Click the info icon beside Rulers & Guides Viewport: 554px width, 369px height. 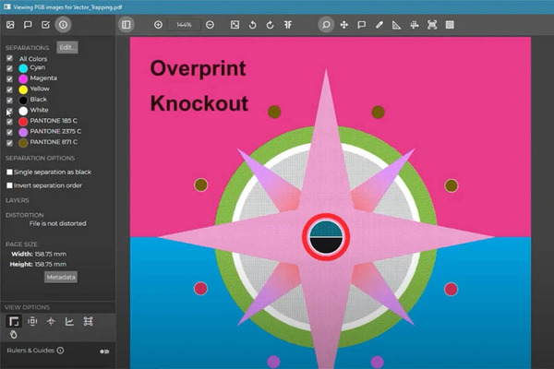pos(60,351)
